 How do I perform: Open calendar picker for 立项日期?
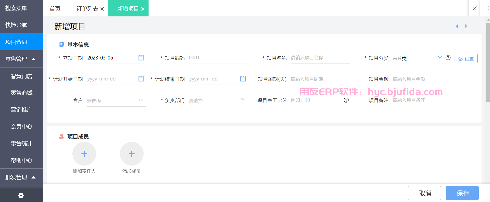pyautogui.click(x=141, y=58)
